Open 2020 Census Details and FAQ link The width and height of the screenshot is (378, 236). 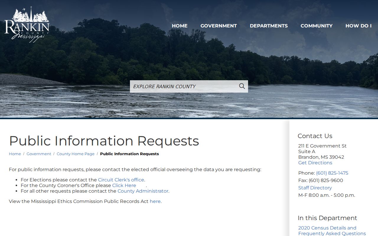coord(332,231)
